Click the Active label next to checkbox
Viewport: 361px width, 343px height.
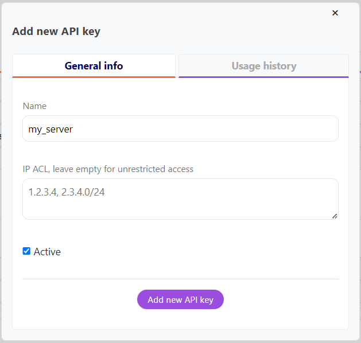[47, 252]
